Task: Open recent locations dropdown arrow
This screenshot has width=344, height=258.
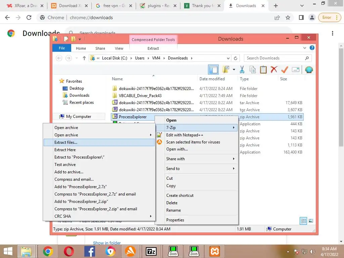Action: click(x=77, y=58)
